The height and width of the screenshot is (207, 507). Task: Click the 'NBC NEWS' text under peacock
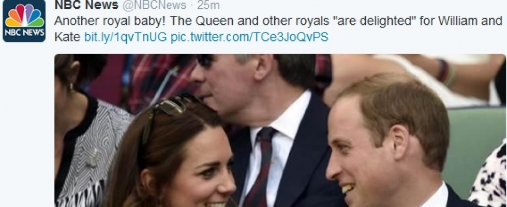tap(24, 33)
